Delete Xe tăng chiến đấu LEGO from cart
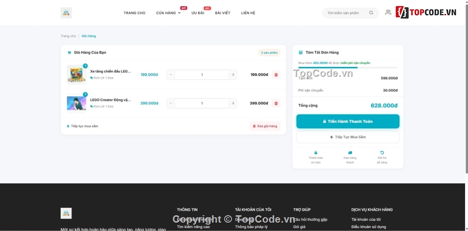 276,75
